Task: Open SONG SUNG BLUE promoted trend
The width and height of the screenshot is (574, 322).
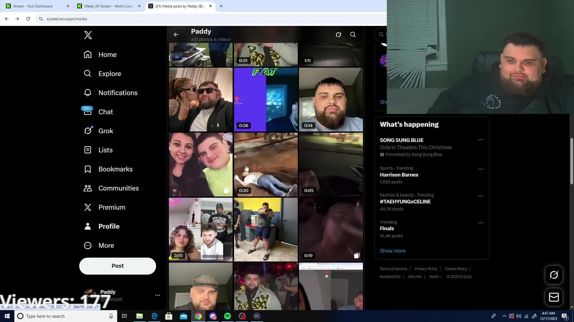Action: click(401, 140)
